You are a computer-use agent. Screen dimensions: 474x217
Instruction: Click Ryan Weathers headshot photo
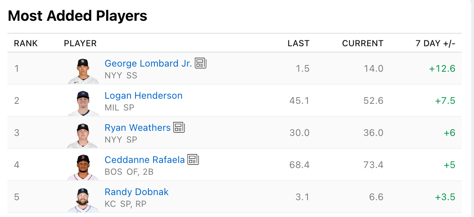[83, 135]
